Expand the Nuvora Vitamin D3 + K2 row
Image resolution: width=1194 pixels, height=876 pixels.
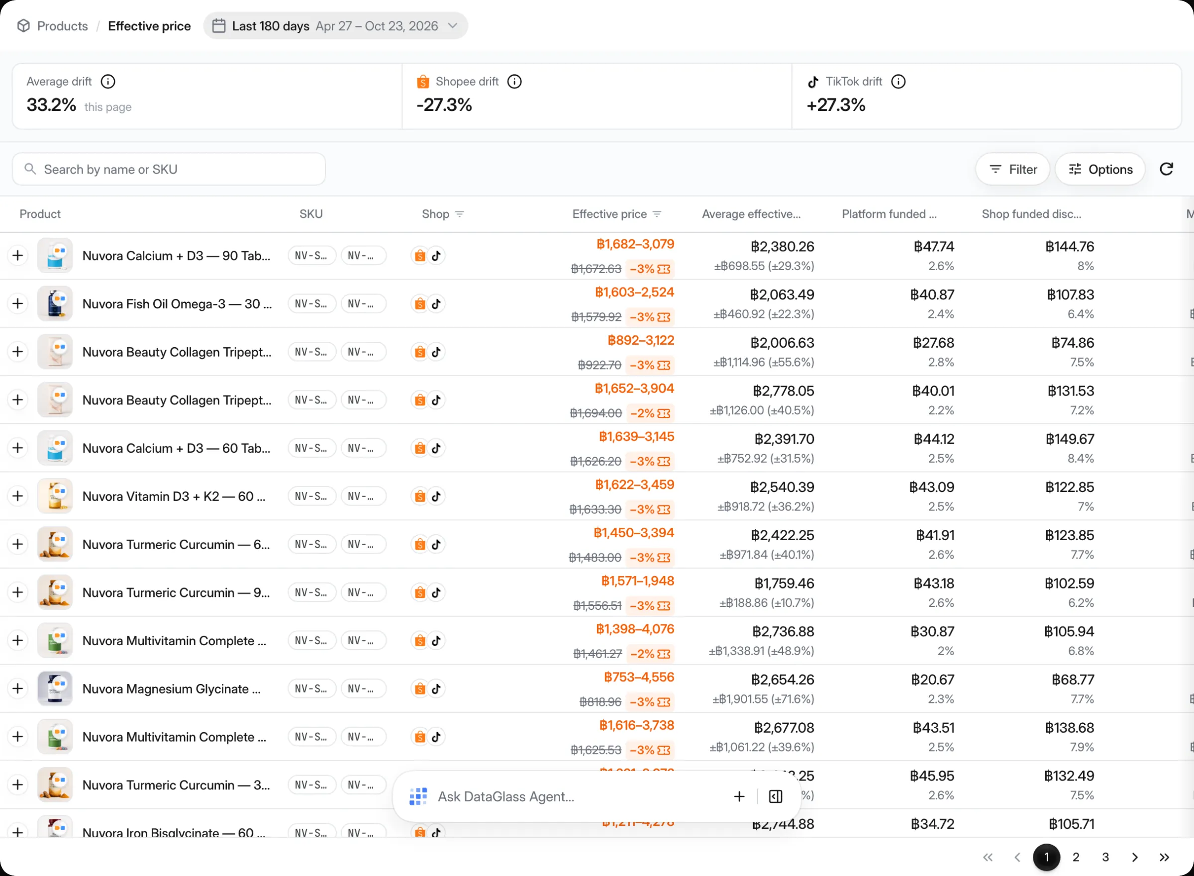click(17, 496)
